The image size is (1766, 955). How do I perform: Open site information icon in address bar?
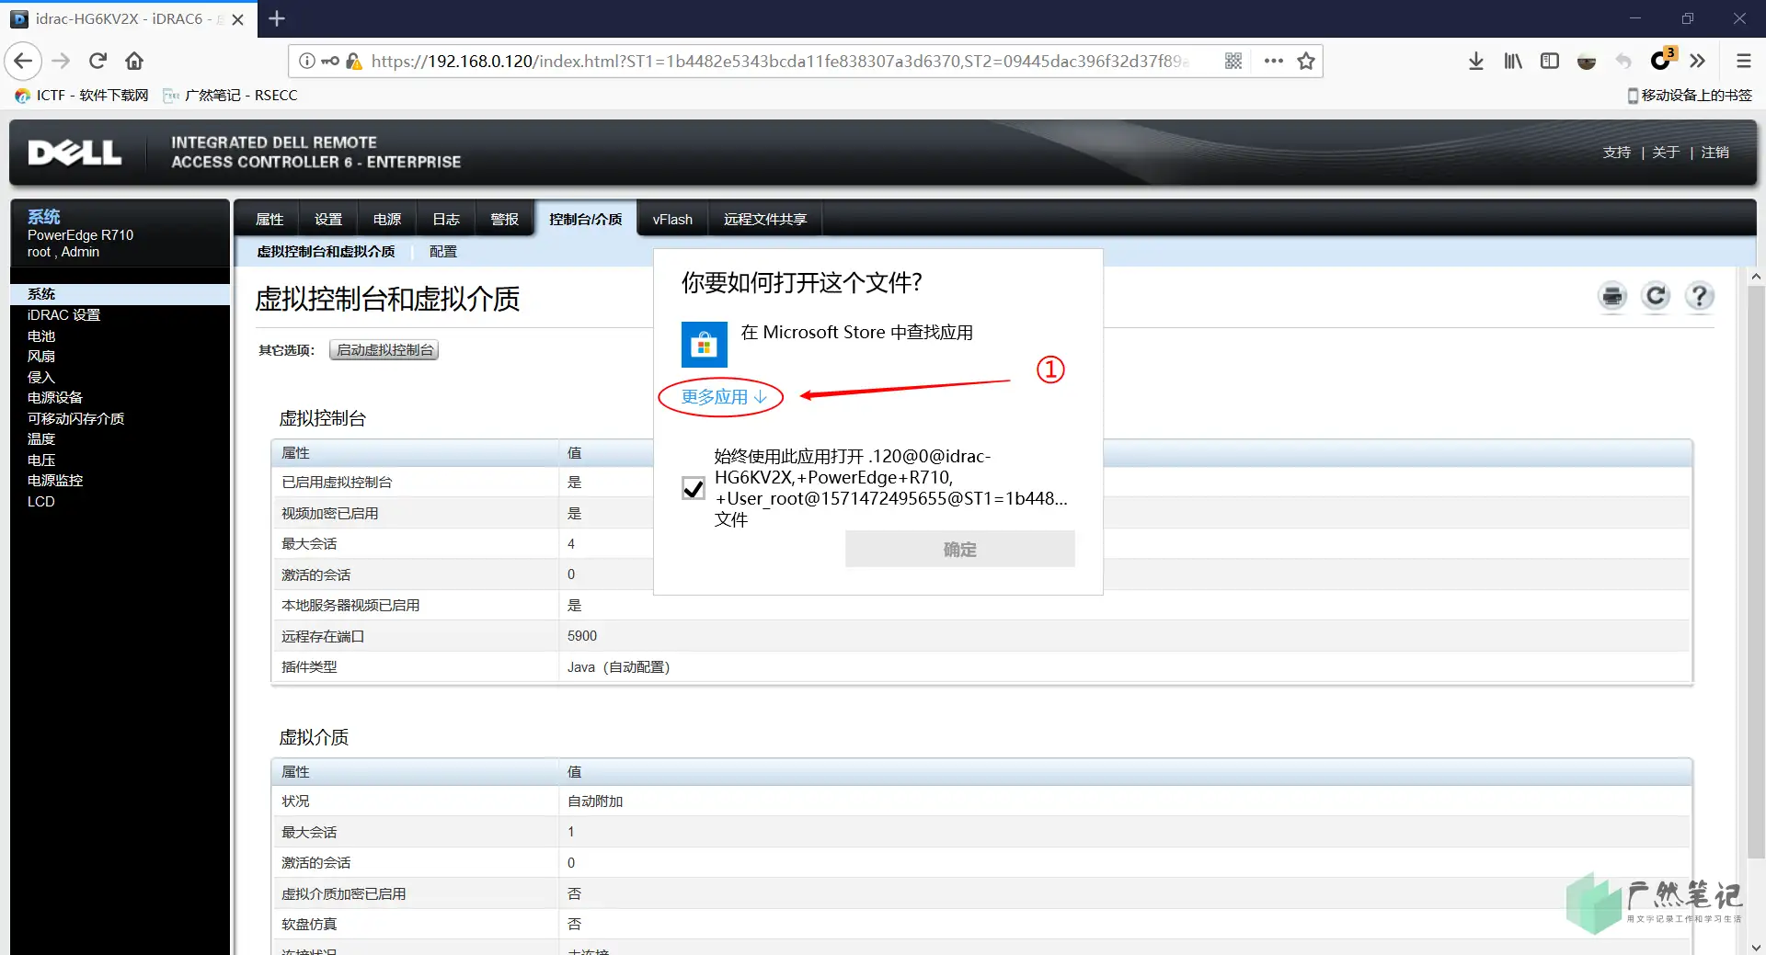point(307,61)
